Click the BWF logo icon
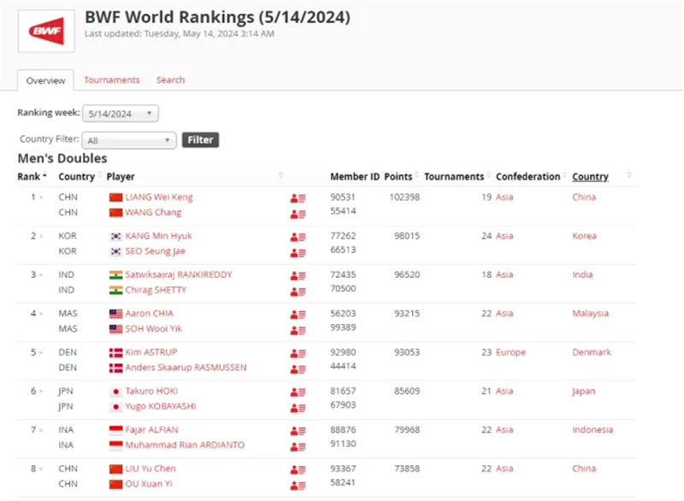Viewport: 684px width, 501px height. pyautogui.click(x=45, y=31)
